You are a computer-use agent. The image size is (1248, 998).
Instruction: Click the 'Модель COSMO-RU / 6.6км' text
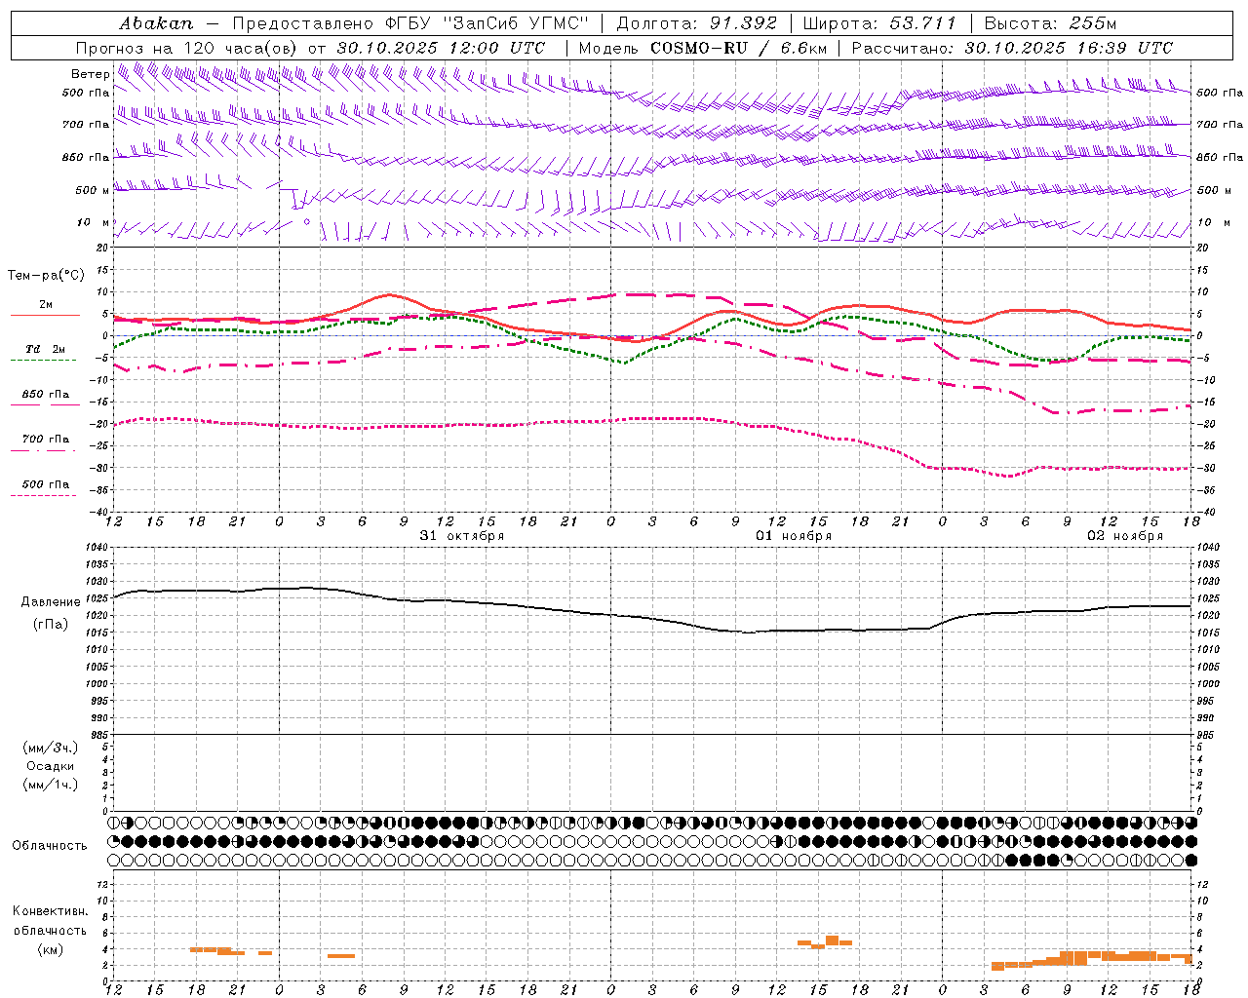(x=702, y=48)
